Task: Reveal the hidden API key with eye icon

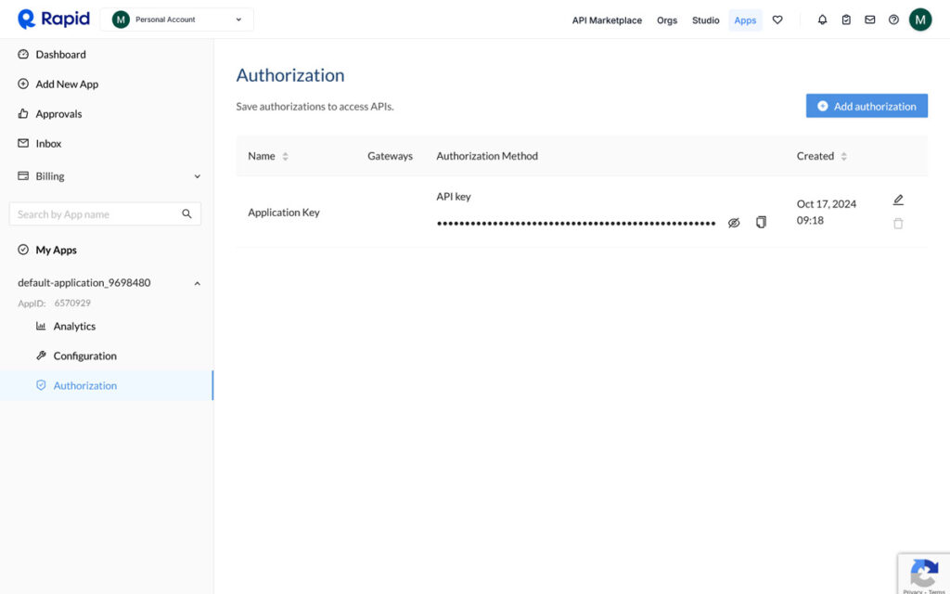Action: (x=734, y=223)
